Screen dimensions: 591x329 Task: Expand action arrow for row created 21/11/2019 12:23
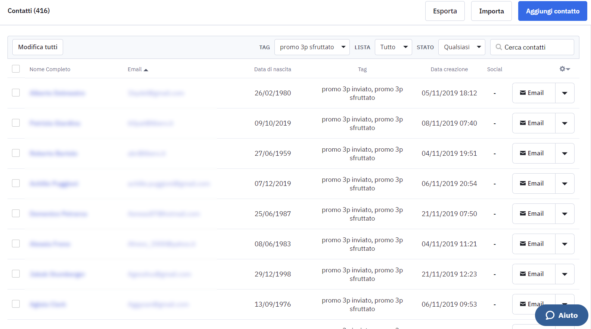point(565,274)
